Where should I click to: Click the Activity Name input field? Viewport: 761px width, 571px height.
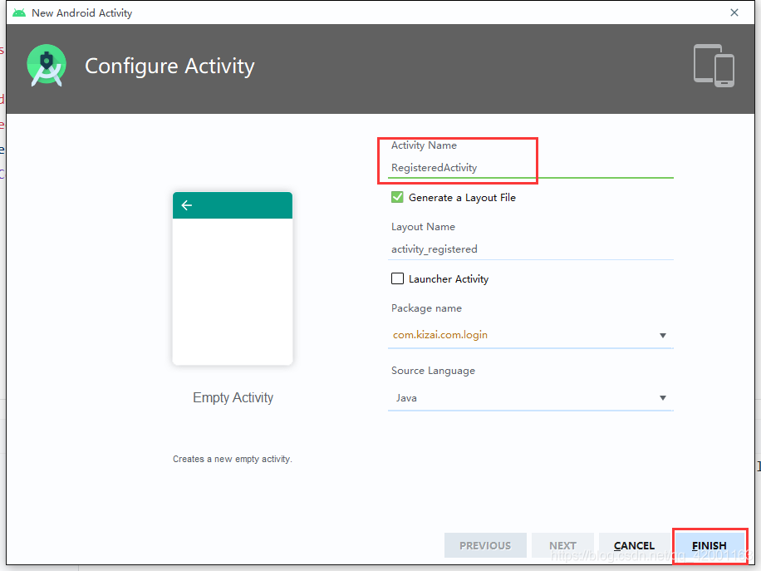coord(531,168)
